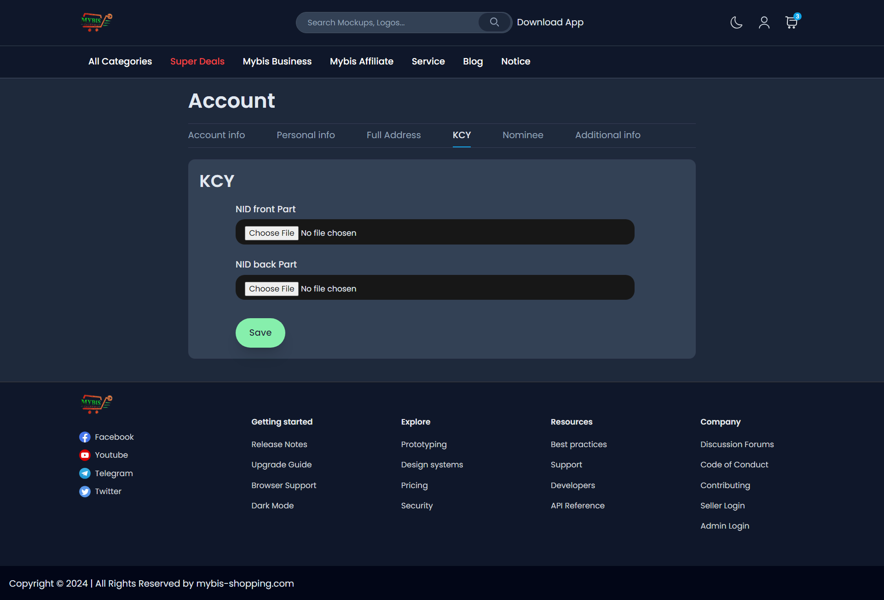Switch to the Nominee tab
The height and width of the screenshot is (600, 884).
(x=523, y=135)
